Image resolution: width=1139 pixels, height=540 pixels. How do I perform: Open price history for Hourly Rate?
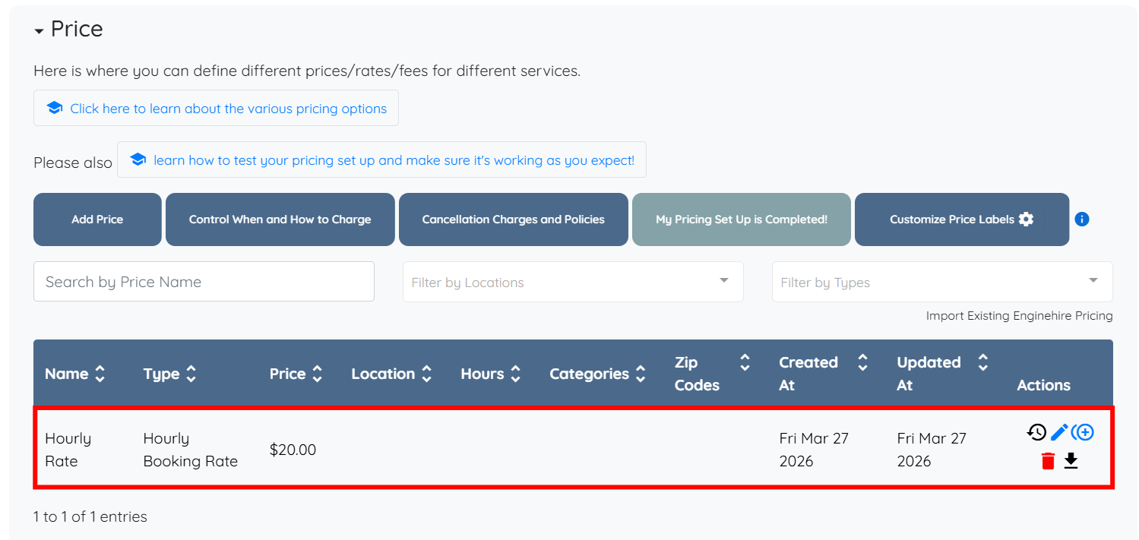[1036, 432]
